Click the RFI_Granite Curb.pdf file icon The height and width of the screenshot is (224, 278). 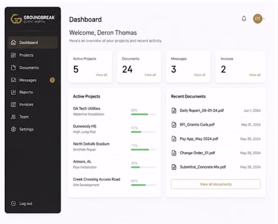(174, 124)
